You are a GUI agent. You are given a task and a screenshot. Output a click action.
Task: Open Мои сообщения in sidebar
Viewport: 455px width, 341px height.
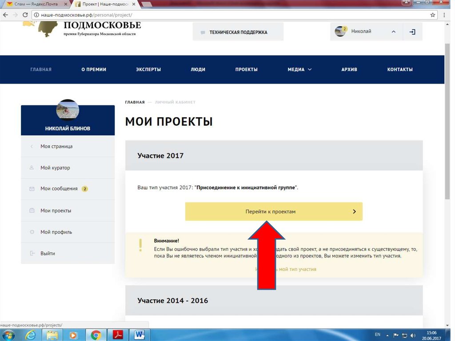point(59,189)
